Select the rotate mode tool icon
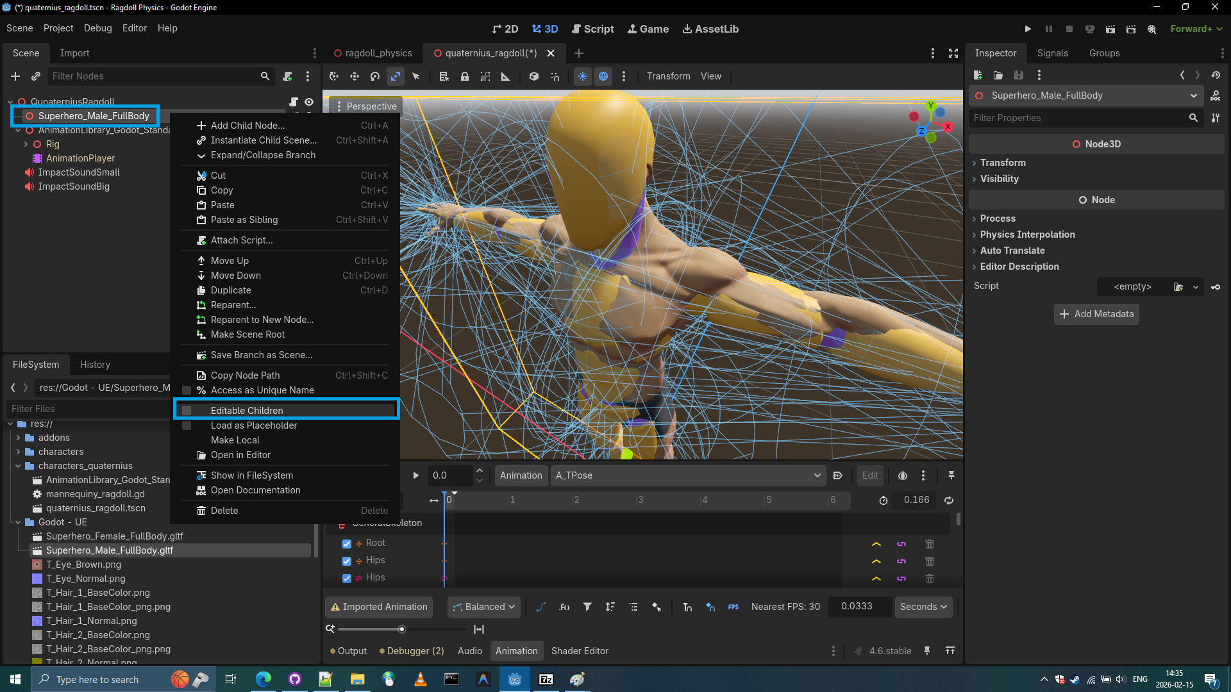Viewport: 1231px width, 692px height. coord(375,76)
